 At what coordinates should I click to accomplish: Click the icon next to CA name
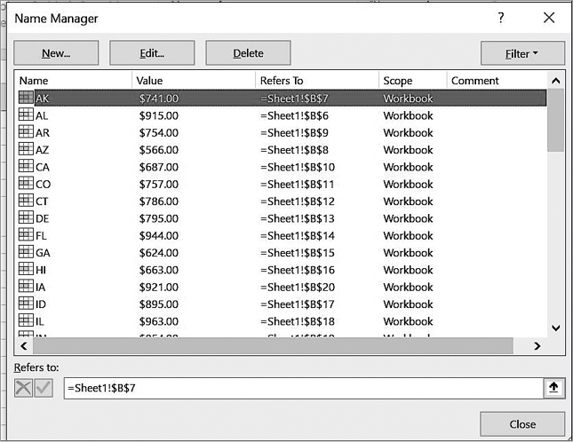[x=26, y=167]
